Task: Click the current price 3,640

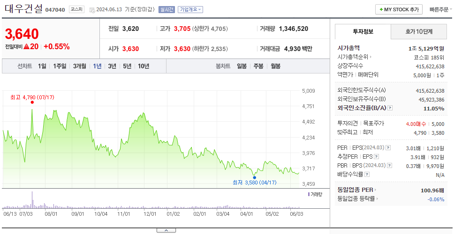Action: pyautogui.click(x=22, y=34)
